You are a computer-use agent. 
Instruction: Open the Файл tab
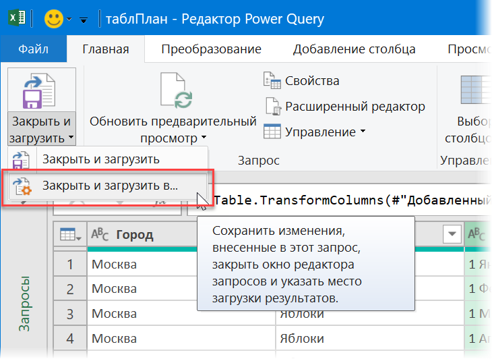33,49
